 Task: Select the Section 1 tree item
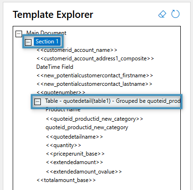point(47,41)
